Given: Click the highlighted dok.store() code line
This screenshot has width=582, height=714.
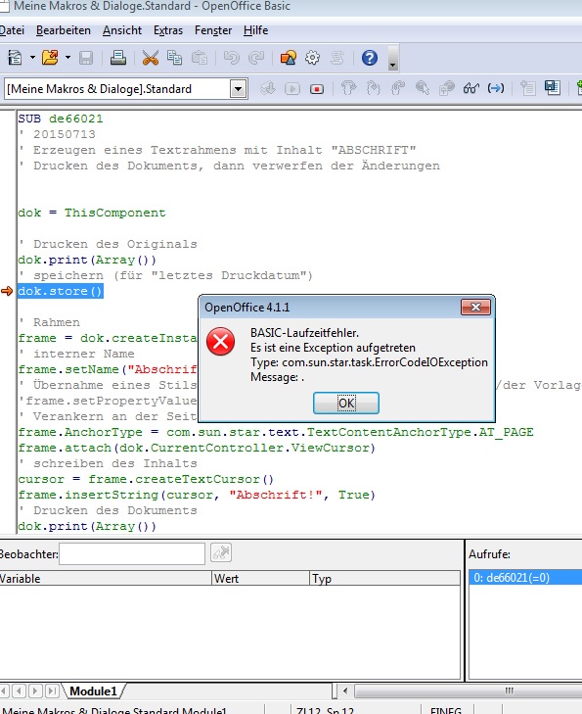Looking at the screenshot, I should point(61,291).
